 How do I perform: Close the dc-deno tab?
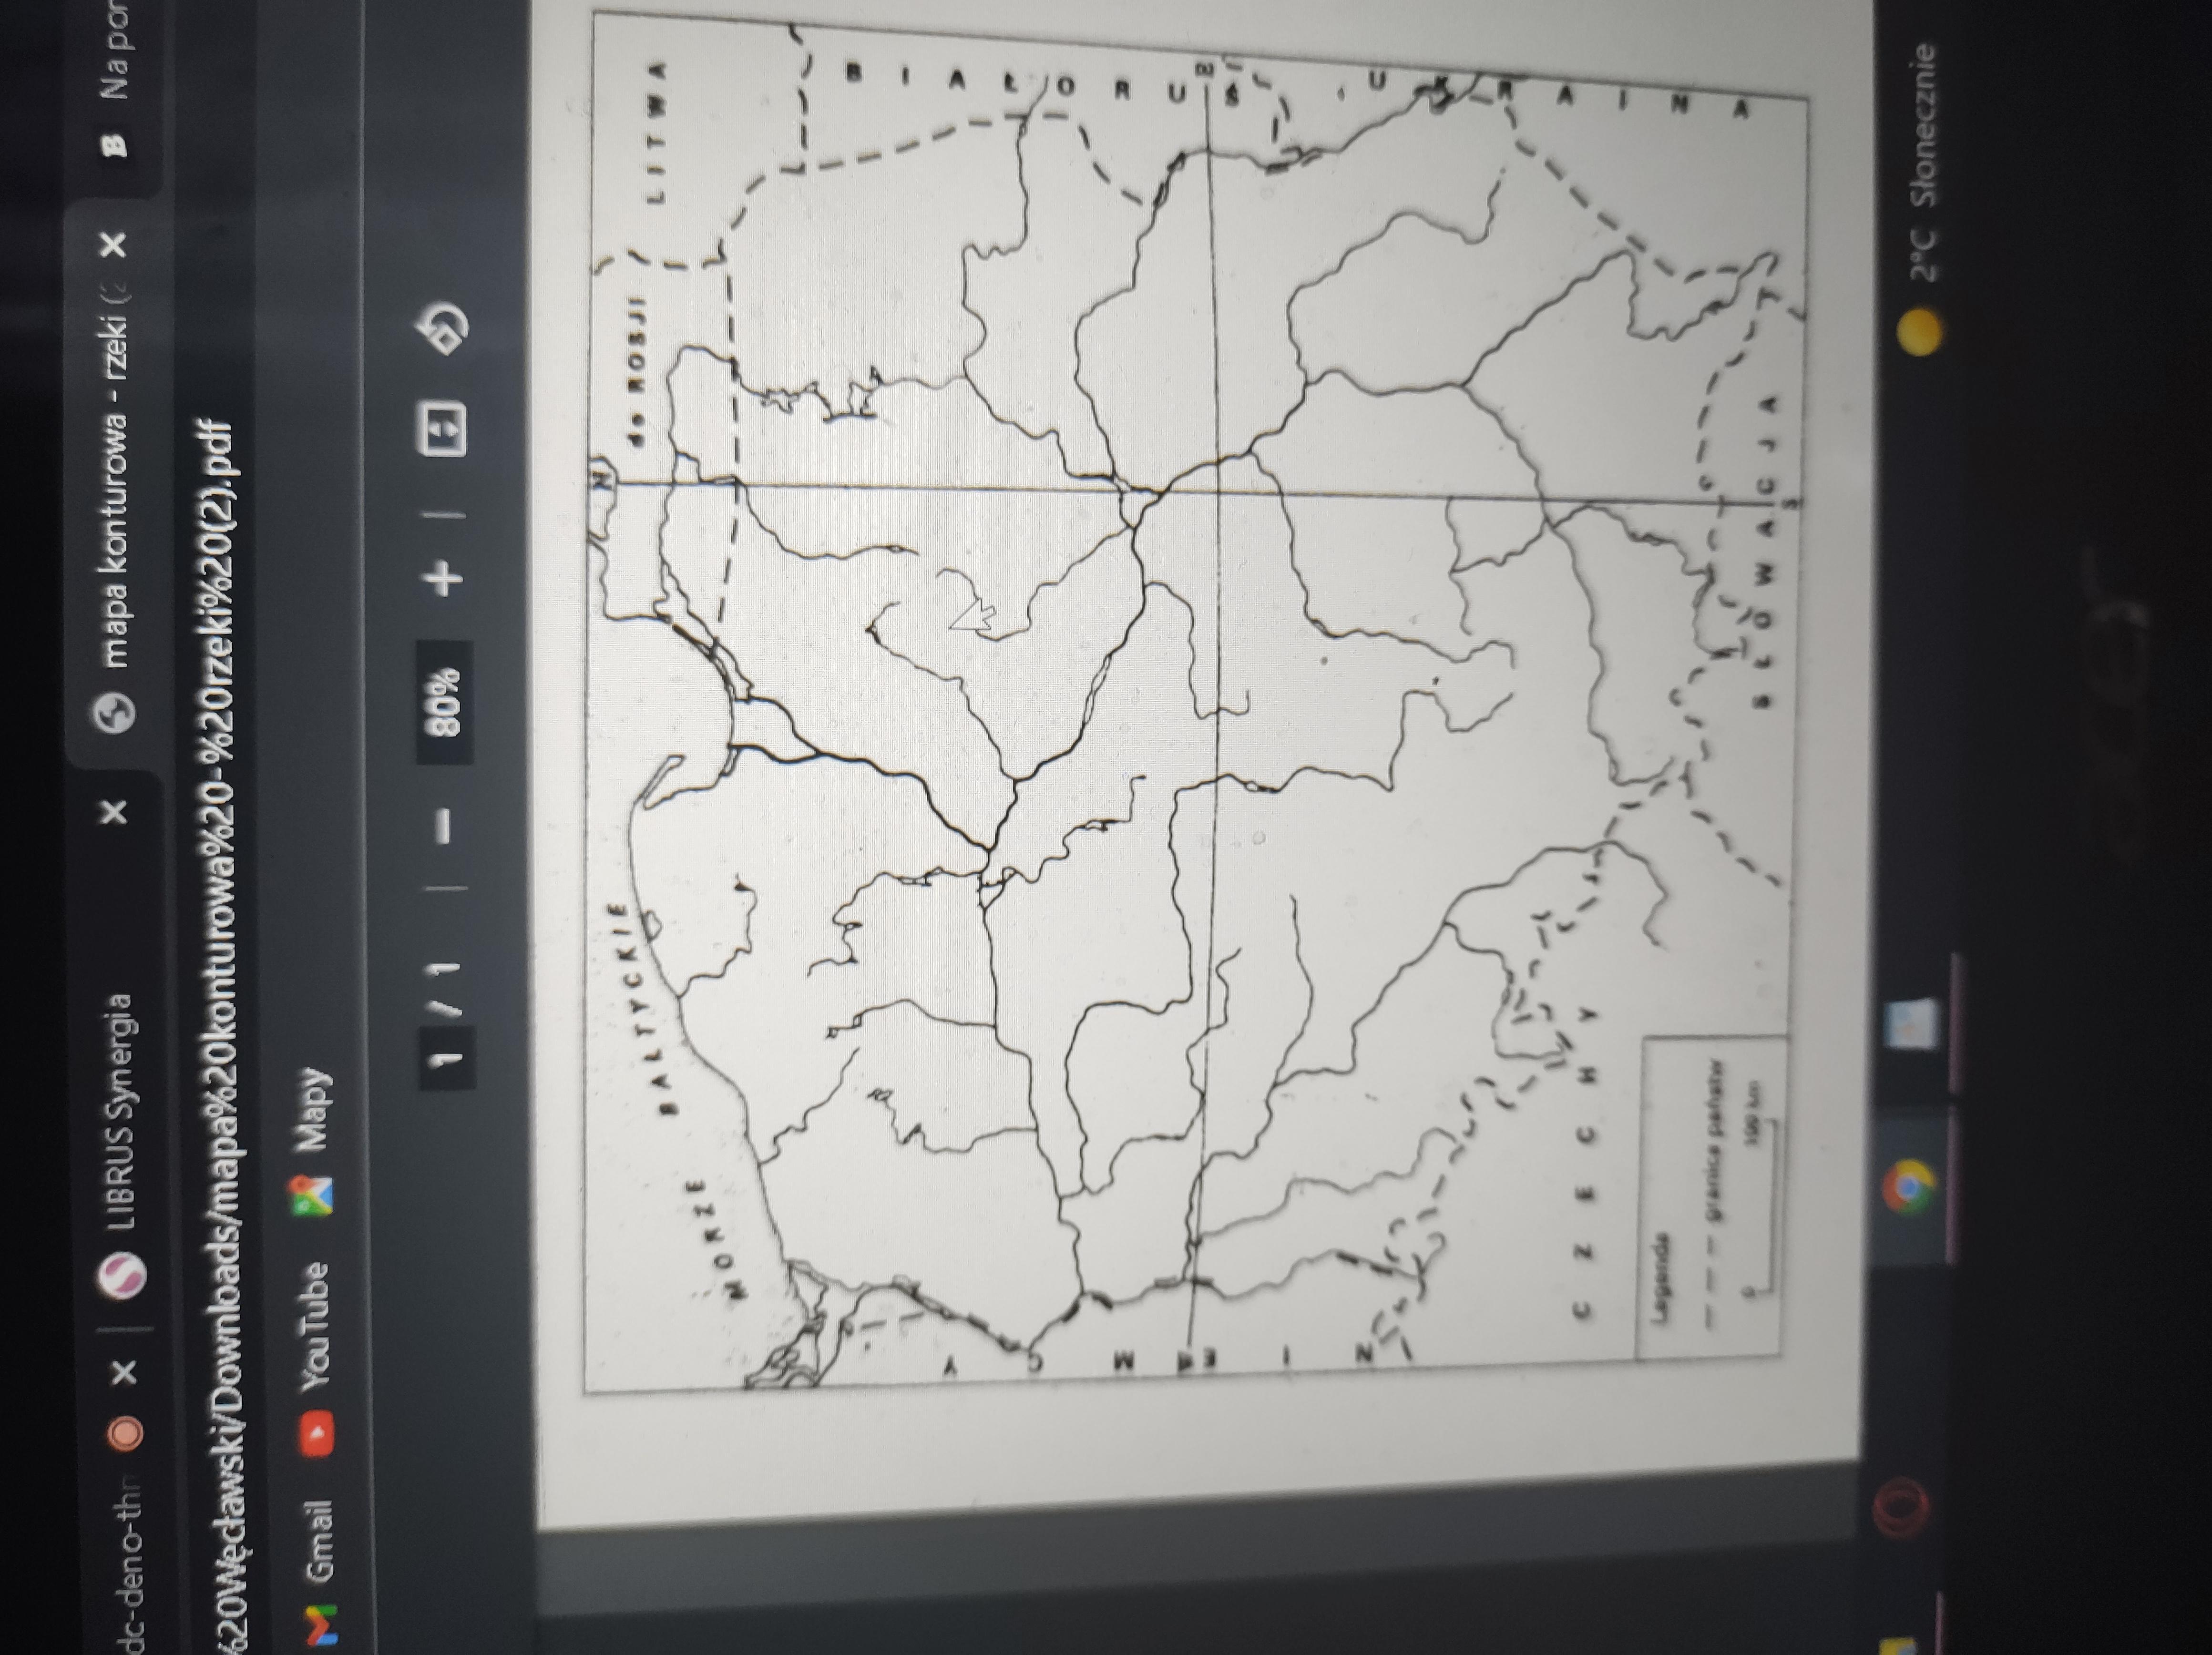124,1373
